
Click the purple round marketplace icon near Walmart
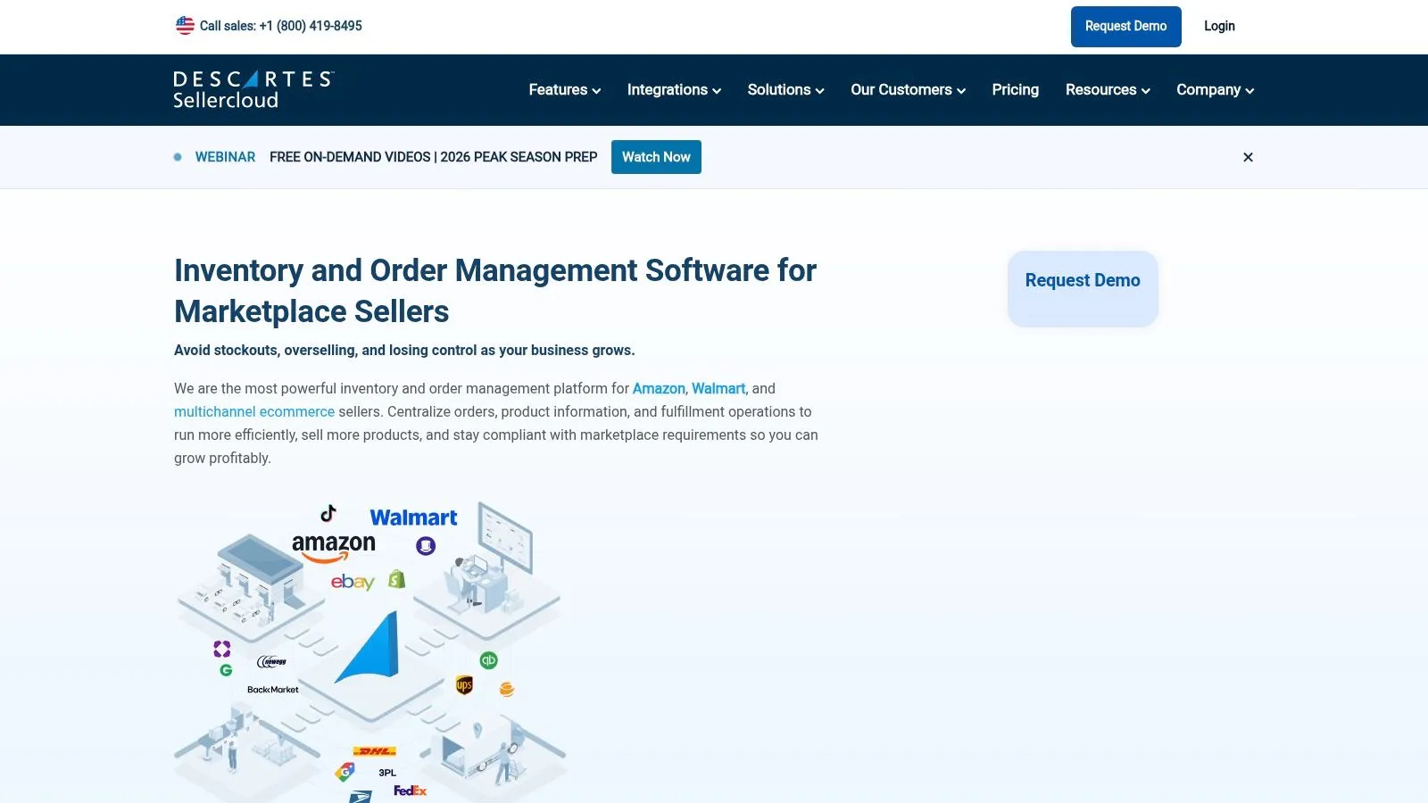[426, 545]
